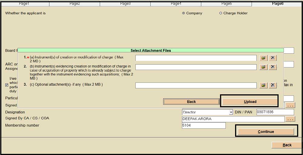Go to the Page5 tab
Image resolution: width=303 pixels, height=155 pixels.
(x=226, y=4)
